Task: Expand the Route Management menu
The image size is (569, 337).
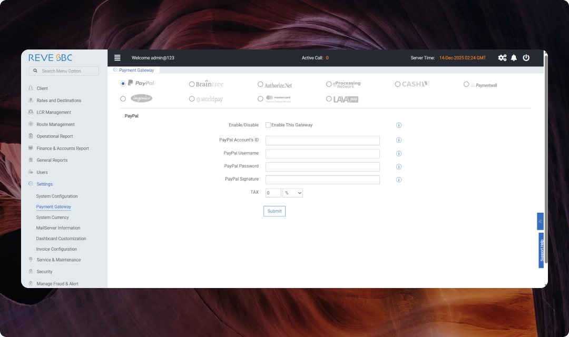Action: point(55,124)
